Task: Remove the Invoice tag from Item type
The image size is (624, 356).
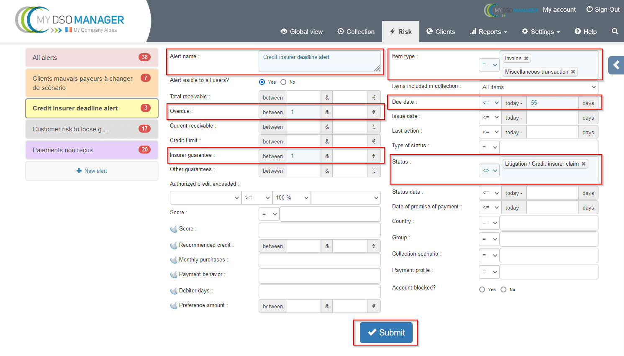Action: coord(526,59)
